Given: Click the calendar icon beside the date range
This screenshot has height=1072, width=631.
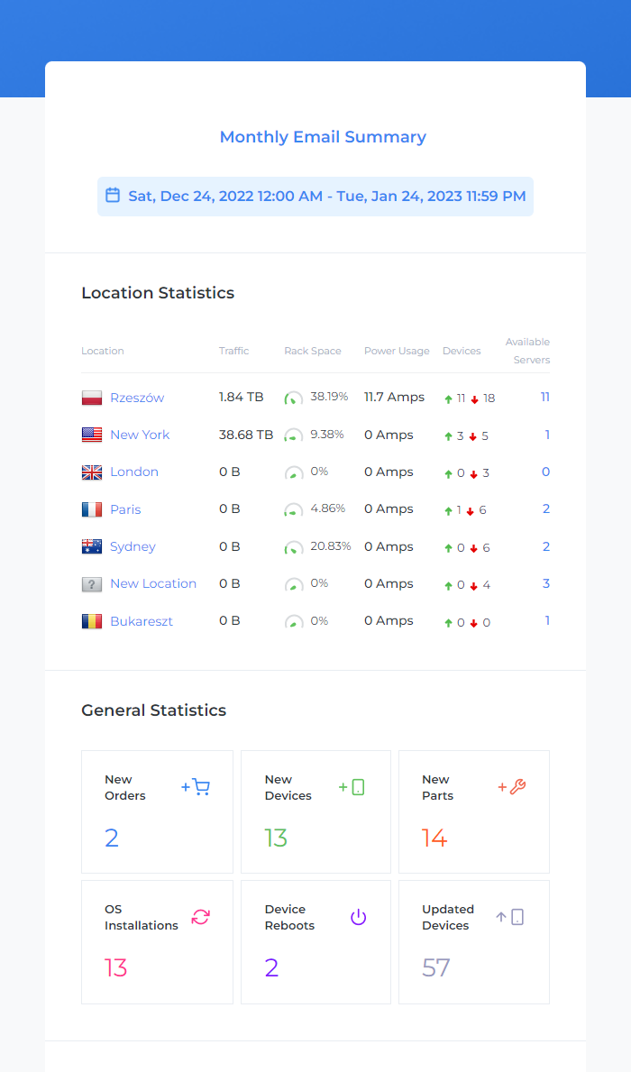Looking at the screenshot, I should coord(113,195).
